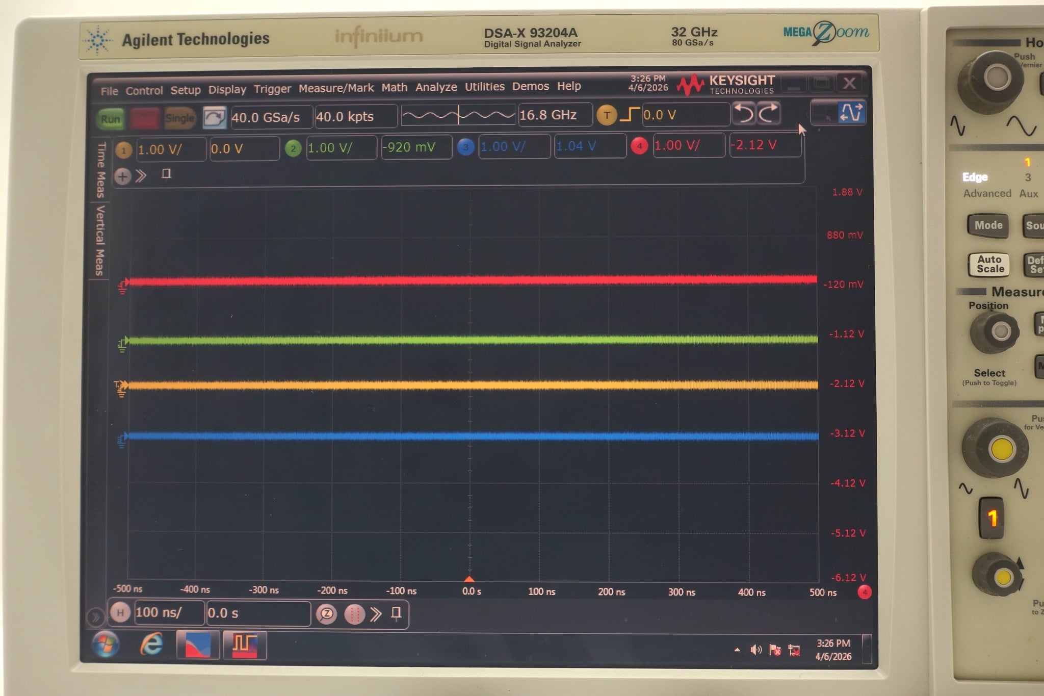Screen dimensions: 1044x696
Task: Open the Demos menu
Action: (531, 86)
